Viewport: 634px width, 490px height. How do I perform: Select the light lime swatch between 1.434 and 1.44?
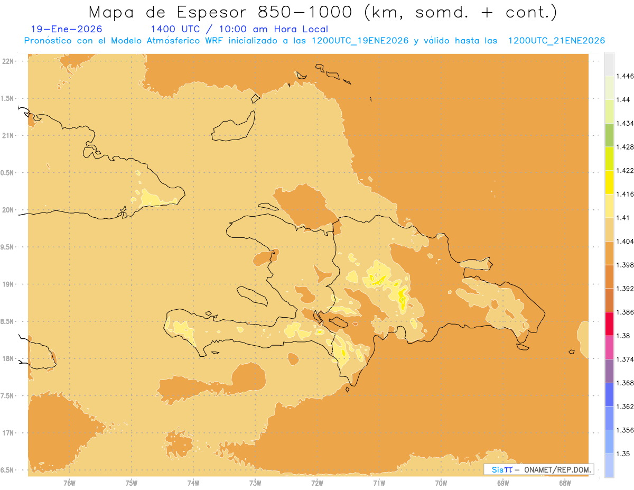tap(609, 112)
